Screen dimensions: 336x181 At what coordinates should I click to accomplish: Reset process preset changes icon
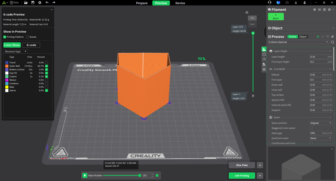323,37
